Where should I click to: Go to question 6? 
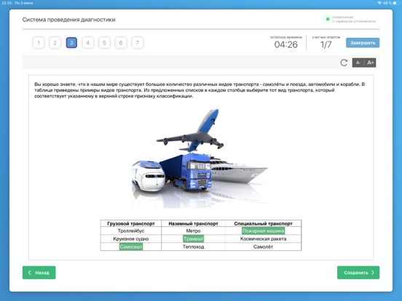[121, 43]
